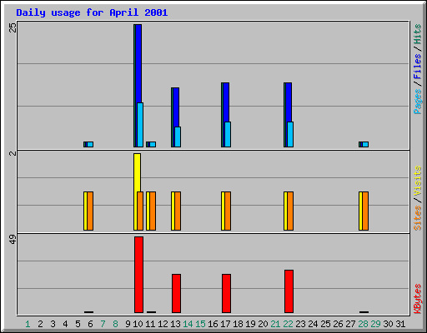This screenshot has width=427, height=333.
Task: Select day "9" on the x-axis
Action: (x=128, y=324)
